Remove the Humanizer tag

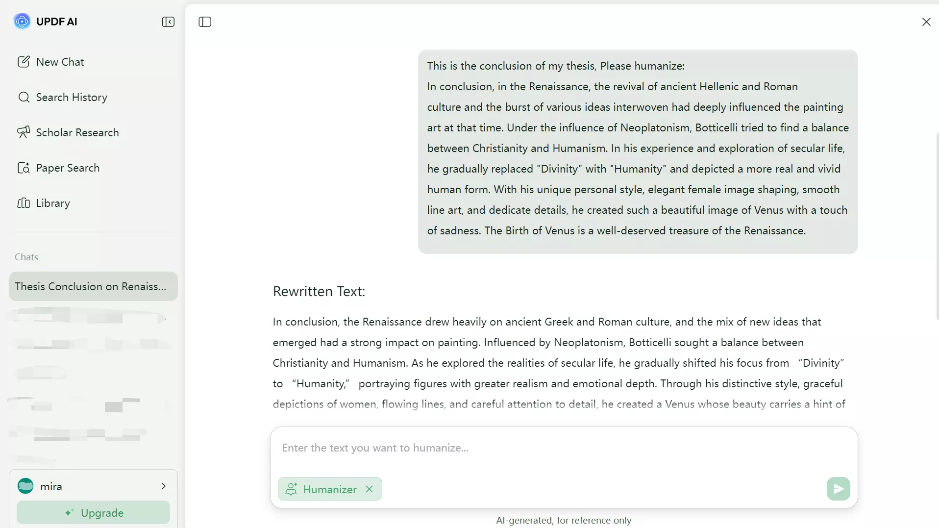[370, 489]
